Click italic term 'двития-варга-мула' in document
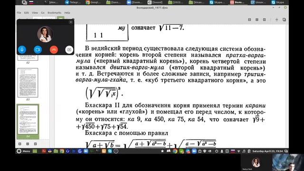The height and width of the screenshot is (171, 304). click(137, 67)
